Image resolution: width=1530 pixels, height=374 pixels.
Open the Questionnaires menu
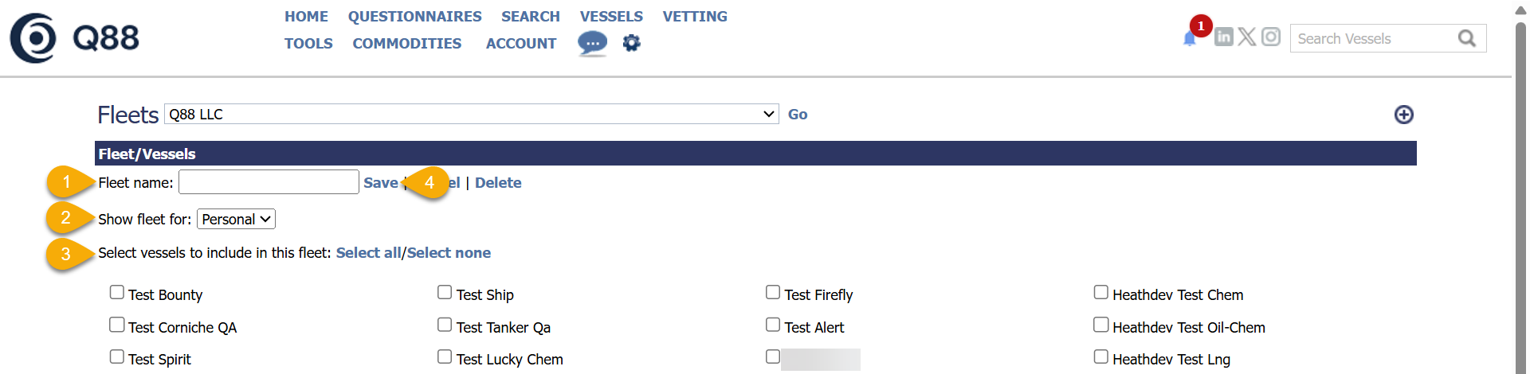tap(414, 16)
